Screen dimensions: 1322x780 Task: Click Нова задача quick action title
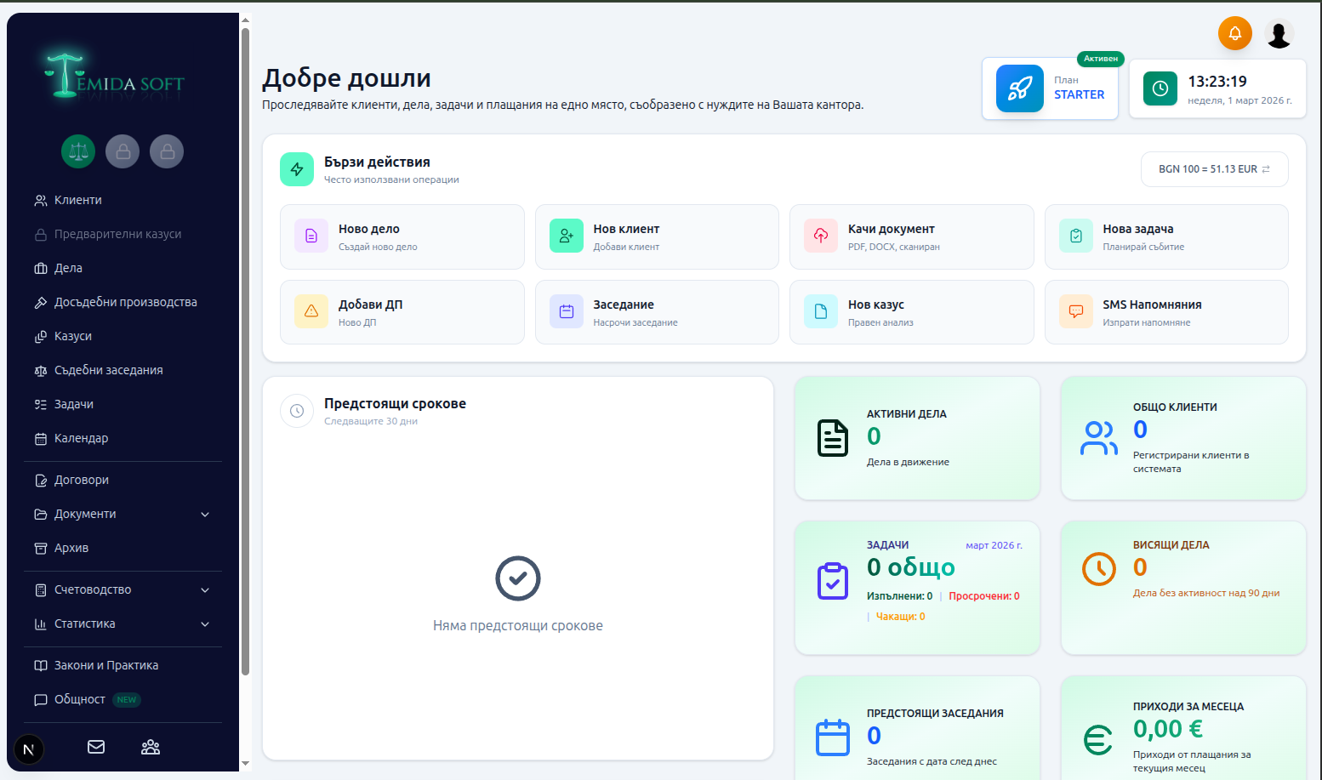(1138, 229)
